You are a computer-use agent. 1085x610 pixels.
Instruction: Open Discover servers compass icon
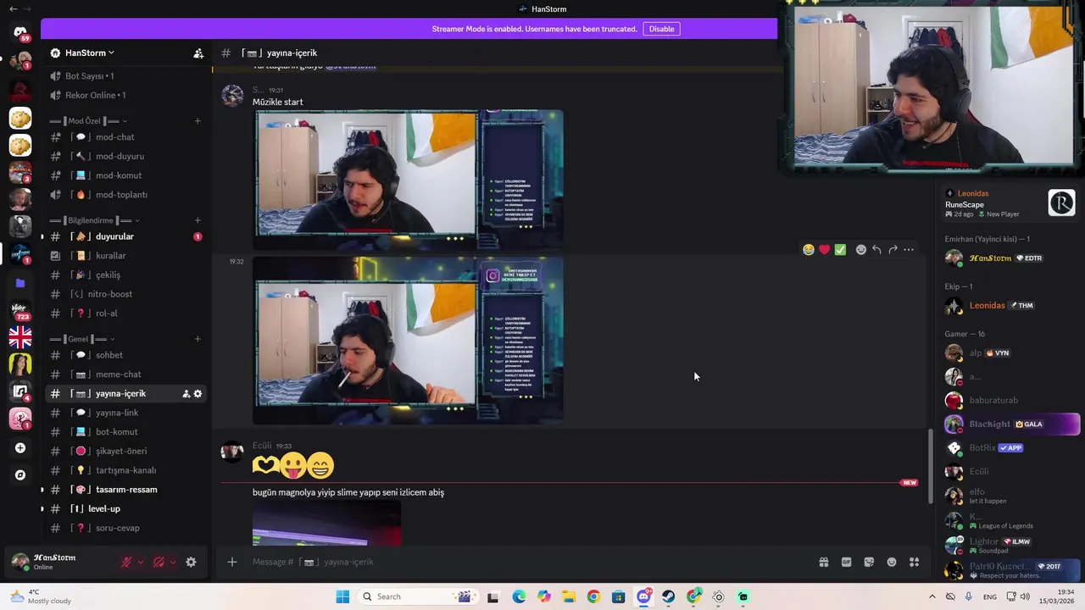20,474
